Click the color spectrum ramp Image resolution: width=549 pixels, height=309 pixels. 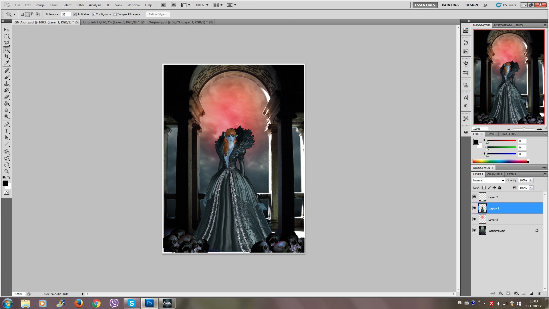click(501, 161)
